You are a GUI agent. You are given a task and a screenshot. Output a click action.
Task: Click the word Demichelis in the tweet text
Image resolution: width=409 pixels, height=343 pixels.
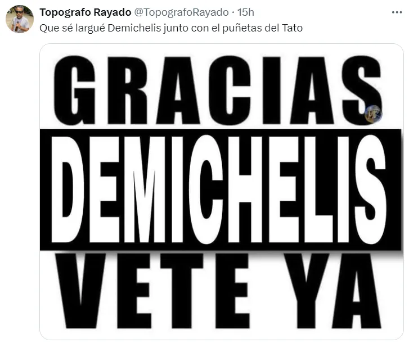tap(134, 28)
